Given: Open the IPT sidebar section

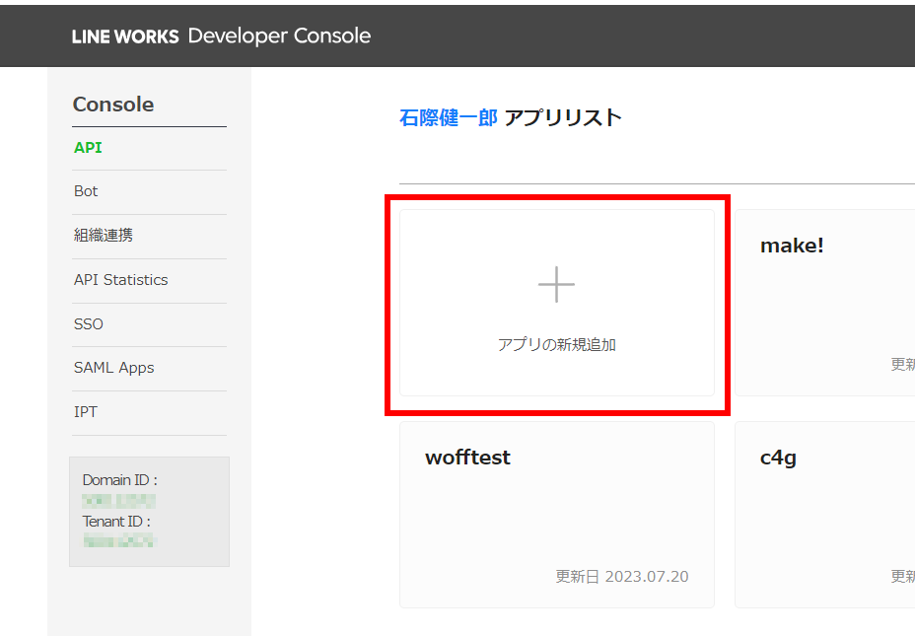Looking at the screenshot, I should tap(84, 411).
